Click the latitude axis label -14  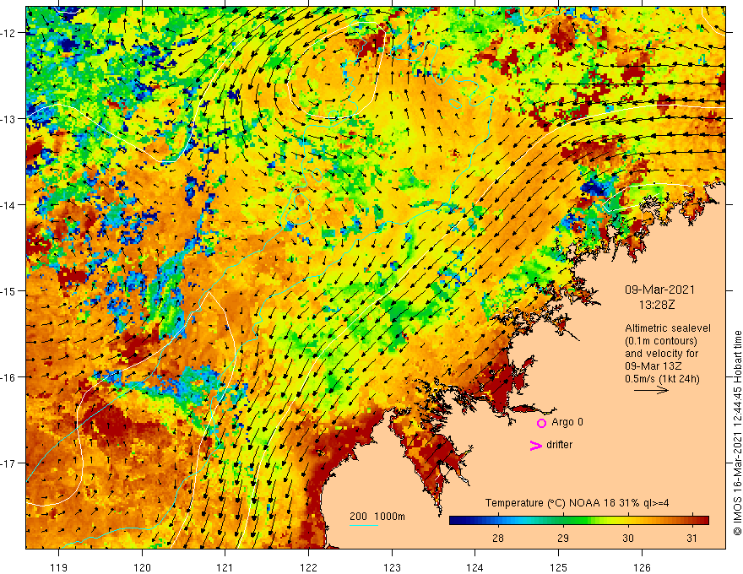(x=8, y=205)
